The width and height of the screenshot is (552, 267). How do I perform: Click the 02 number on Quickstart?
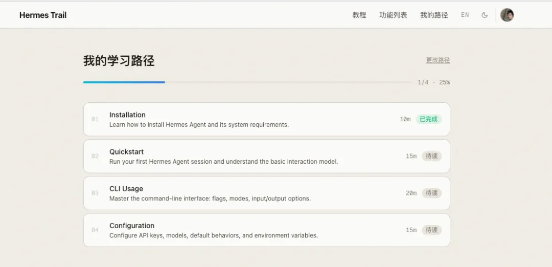[95, 156]
